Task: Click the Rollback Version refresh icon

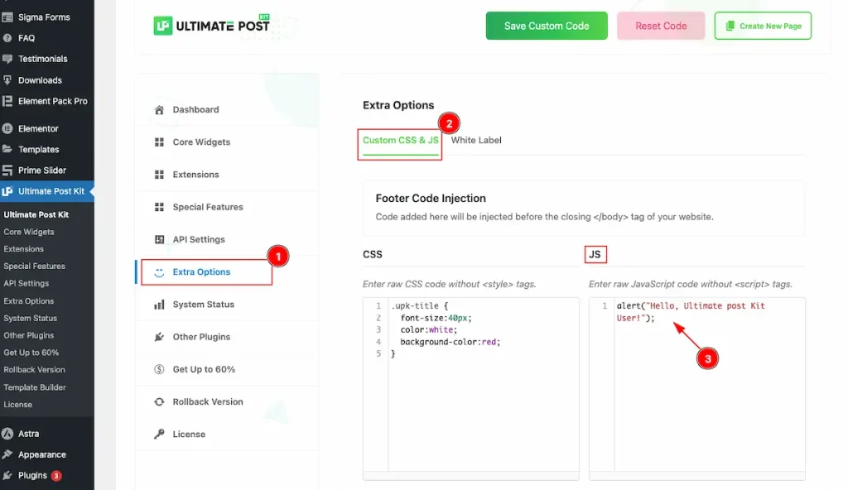Action: tap(159, 401)
